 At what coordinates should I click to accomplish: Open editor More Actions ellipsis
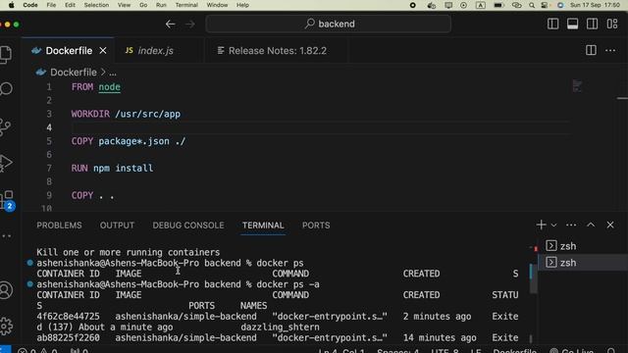(x=610, y=50)
